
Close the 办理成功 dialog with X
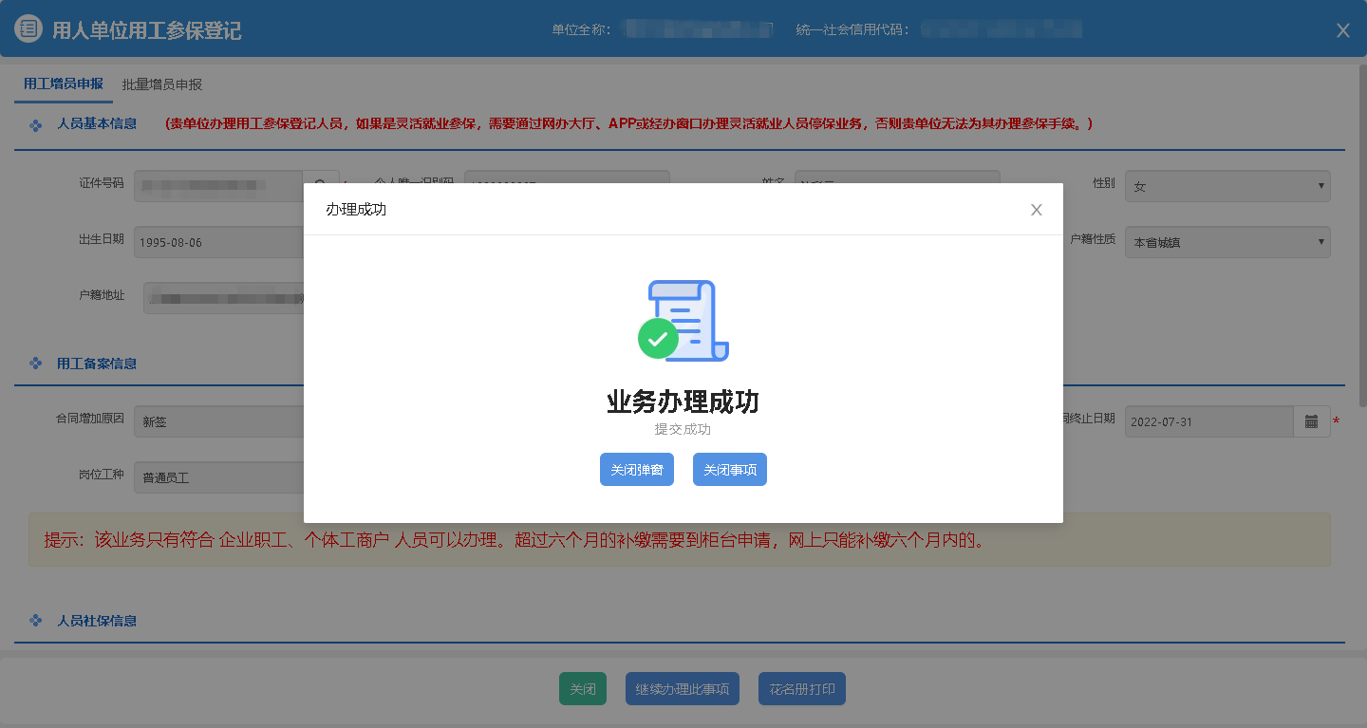[x=1037, y=210]
